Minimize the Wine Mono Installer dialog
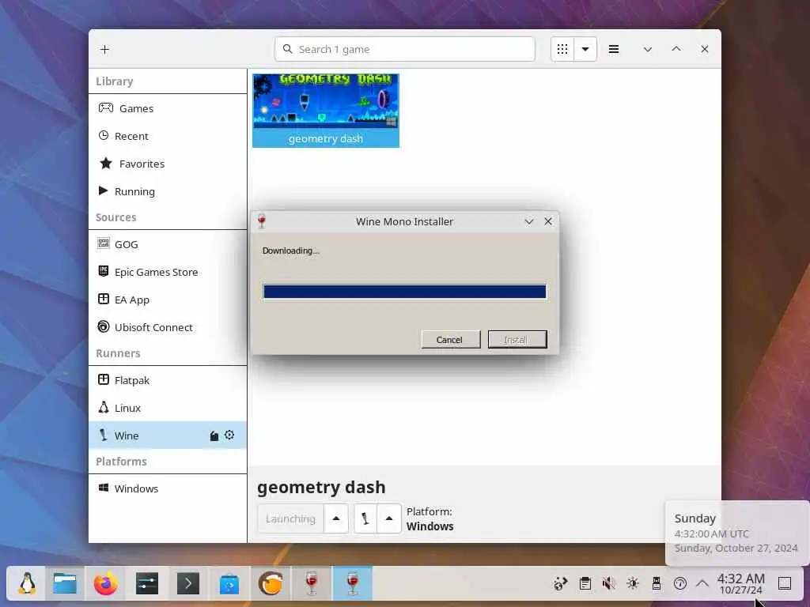810x607 pixels. pyautogui.click(x=529, y=221)
